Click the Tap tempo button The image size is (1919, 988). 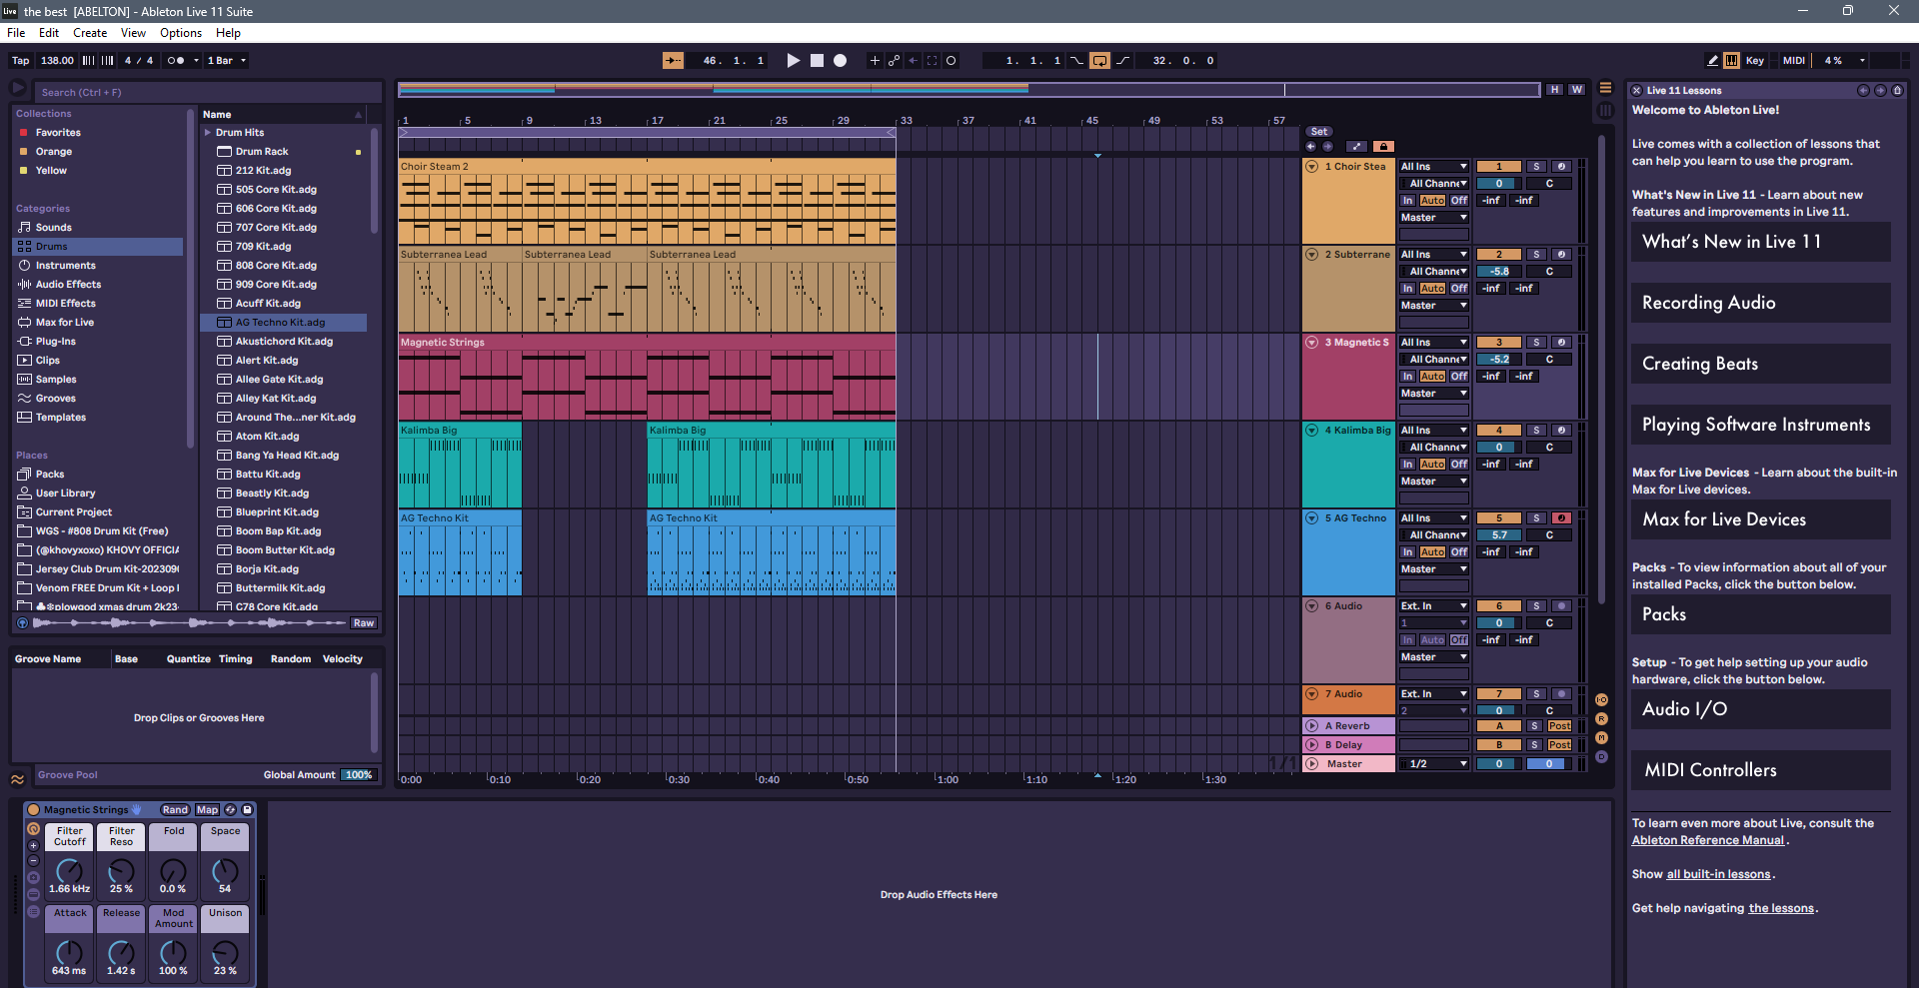click(20, 61)
